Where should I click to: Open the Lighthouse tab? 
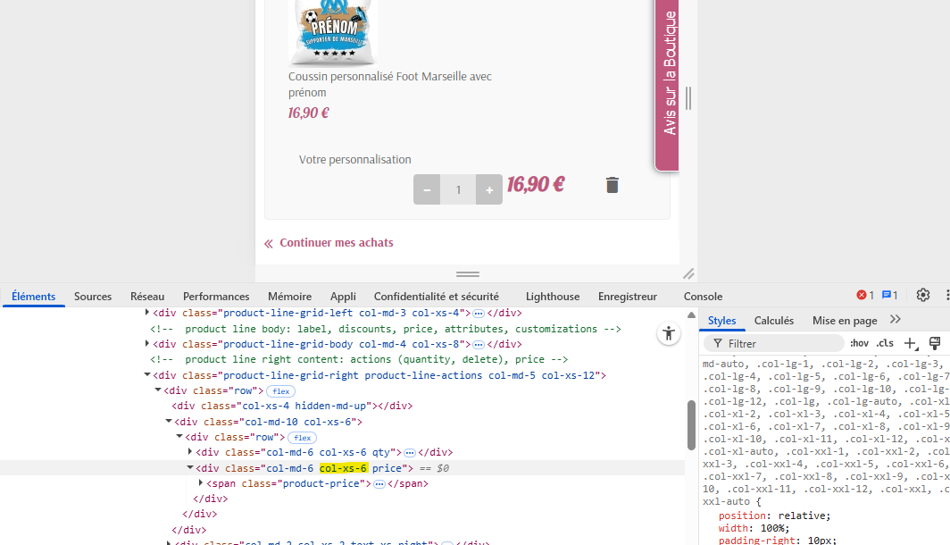coord(553,296)
